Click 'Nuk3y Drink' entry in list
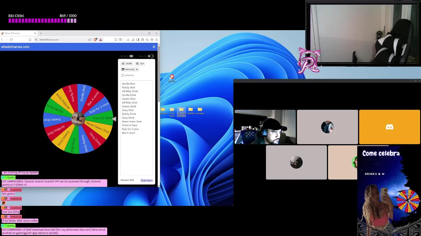The width and height of the screenshot is (421, 236). [x=129, y=114]
